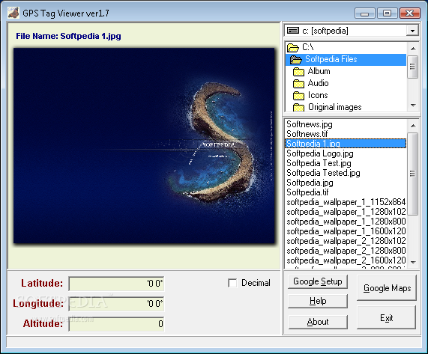Select softpedia_wallpaper_2_1600x120 file
The width and height of the screenshot is (428, 354).
(x=346, y=260)
